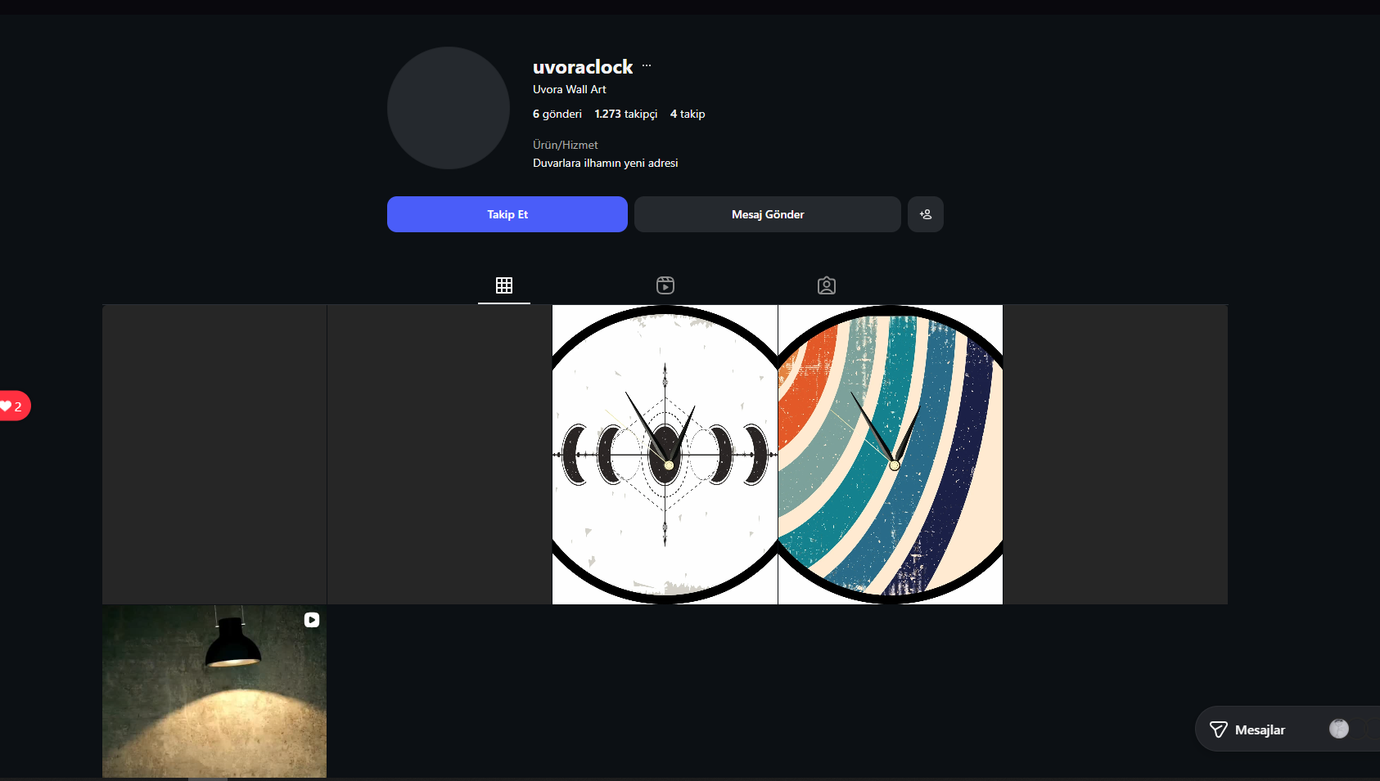The height and width of the screenshot is (781, 1380).
Task: Click the avatar in the Mesajlar bar
Action: pyautogui.click(x=1339, y=729)
